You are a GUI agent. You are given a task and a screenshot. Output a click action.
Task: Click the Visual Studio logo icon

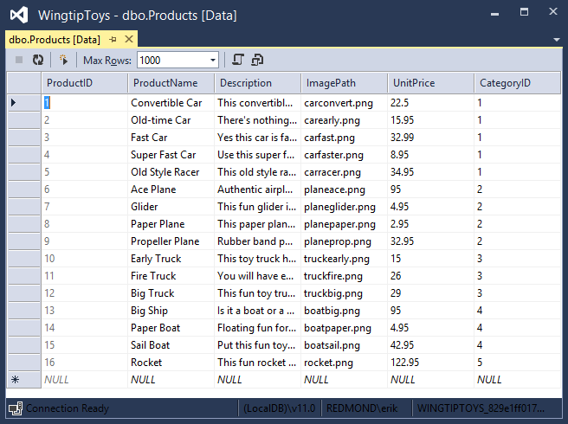(19, 16)
